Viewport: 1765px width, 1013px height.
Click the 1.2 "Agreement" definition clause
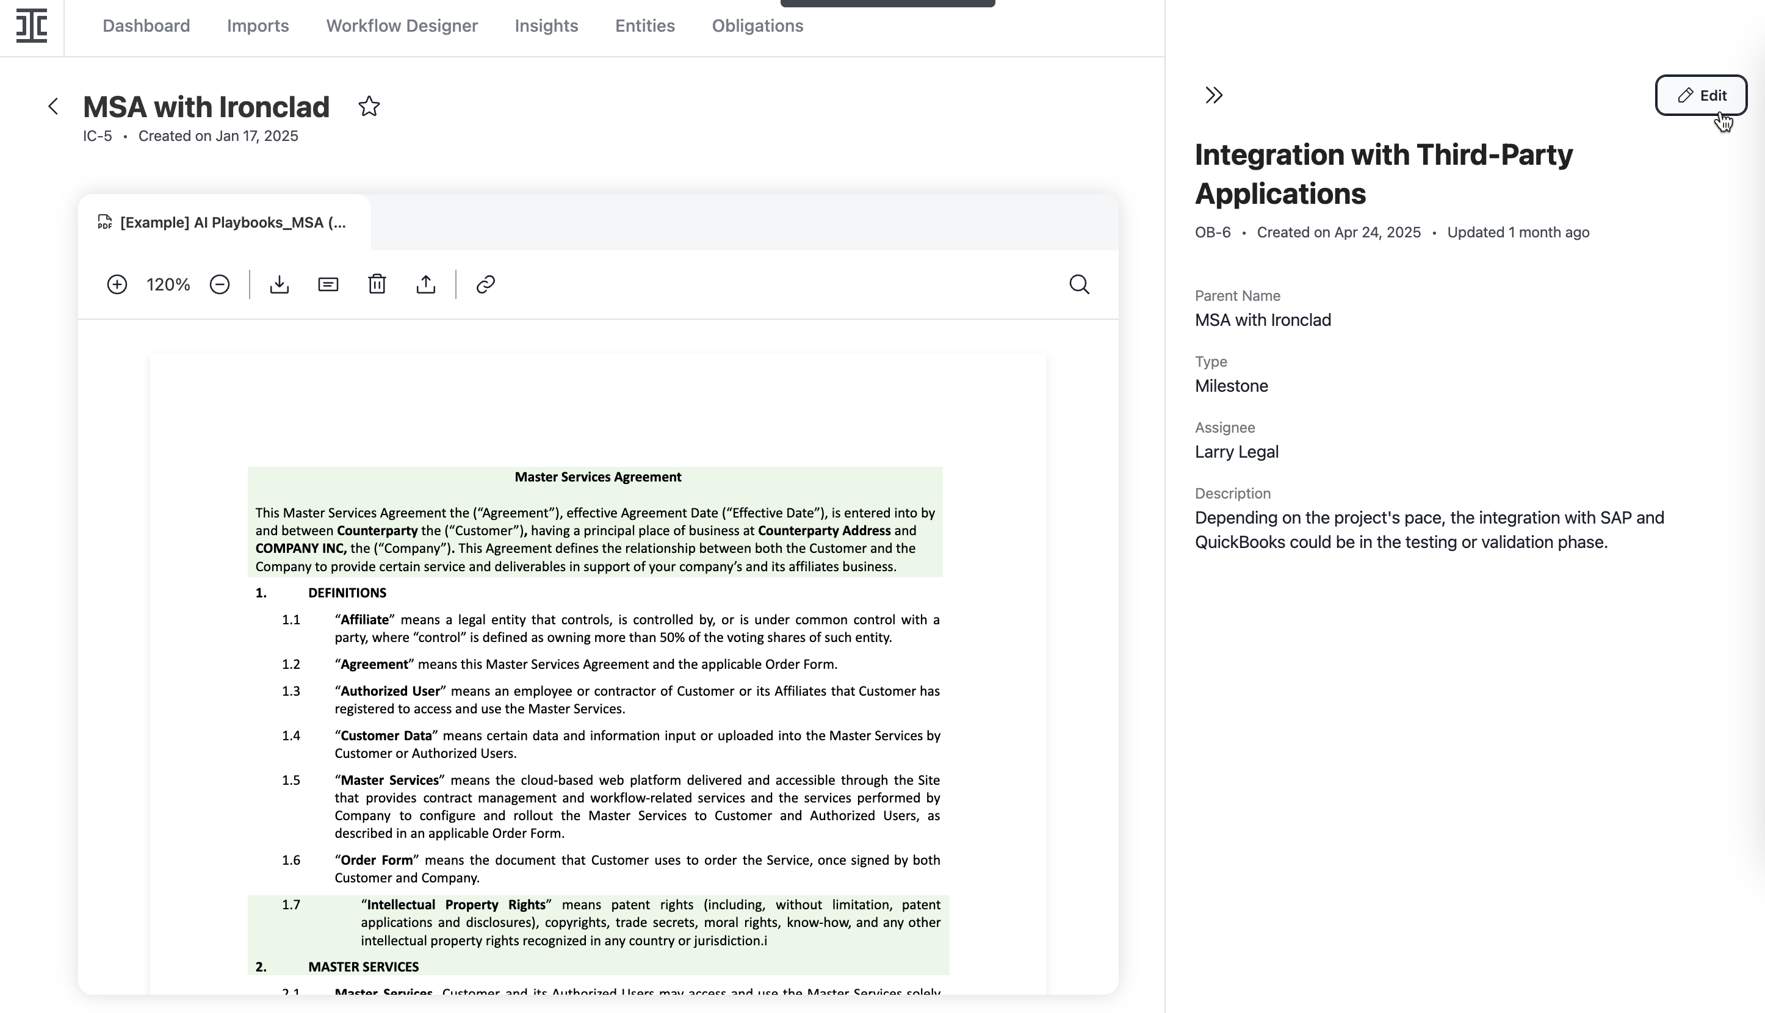click(x=586, y=665)
